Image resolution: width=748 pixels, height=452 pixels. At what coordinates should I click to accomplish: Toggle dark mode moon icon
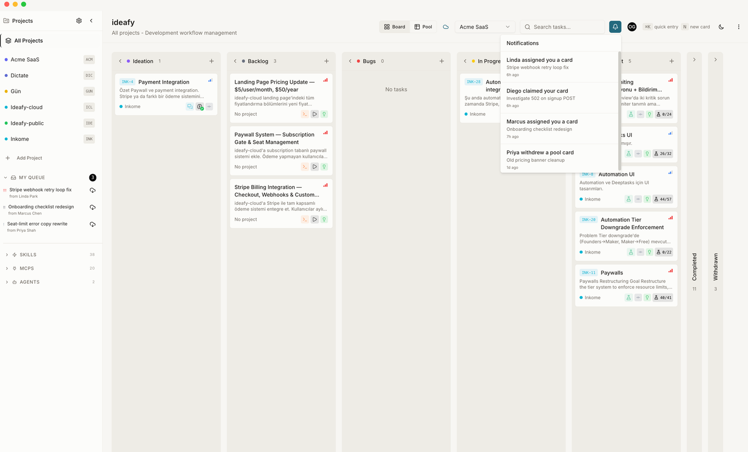[x=721, y=27]
